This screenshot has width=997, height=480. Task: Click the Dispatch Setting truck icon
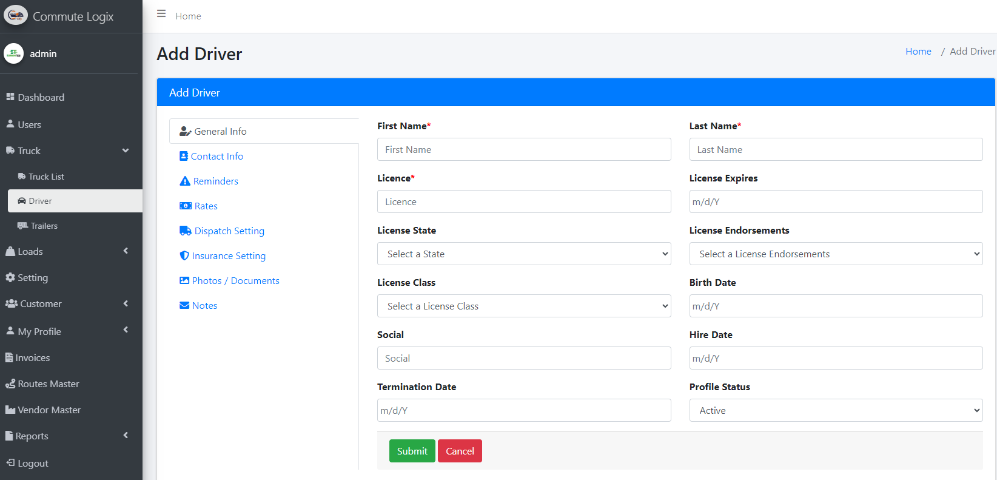pyautogui.click(x=185, y=231)
